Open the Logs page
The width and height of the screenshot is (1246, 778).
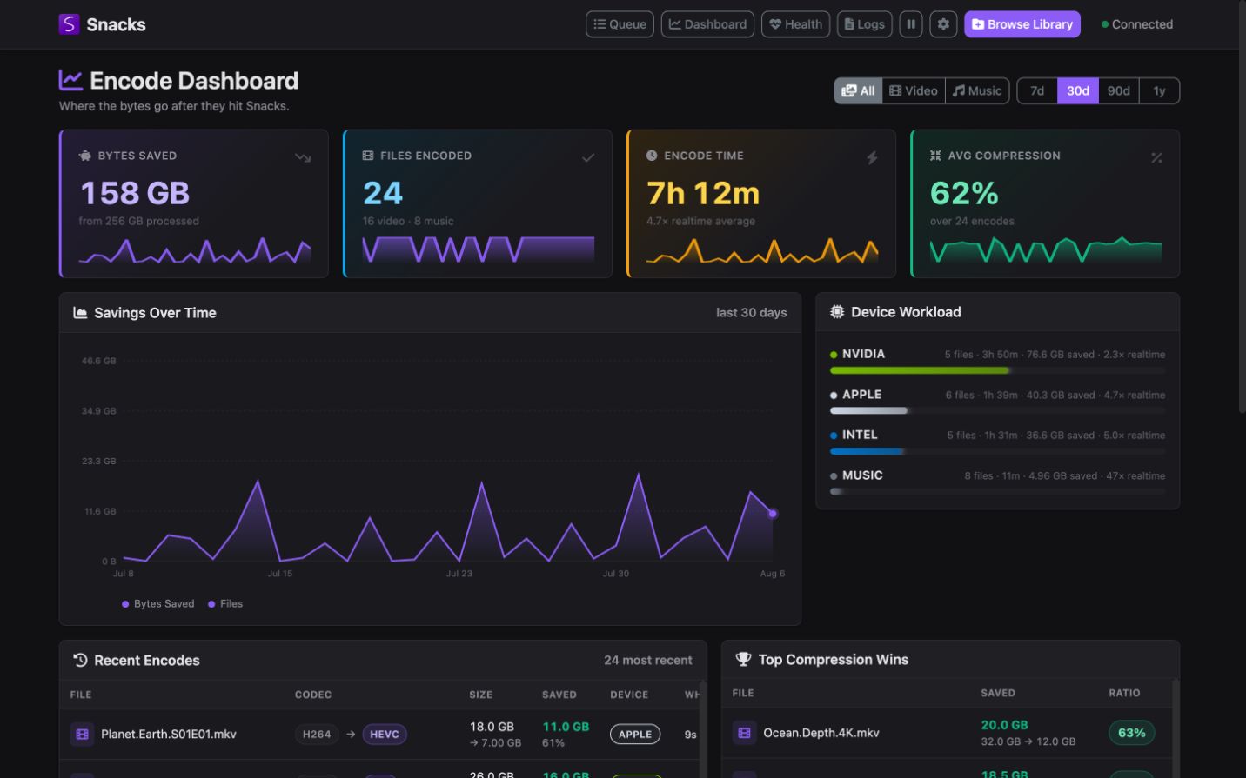[x=865, y=24]
